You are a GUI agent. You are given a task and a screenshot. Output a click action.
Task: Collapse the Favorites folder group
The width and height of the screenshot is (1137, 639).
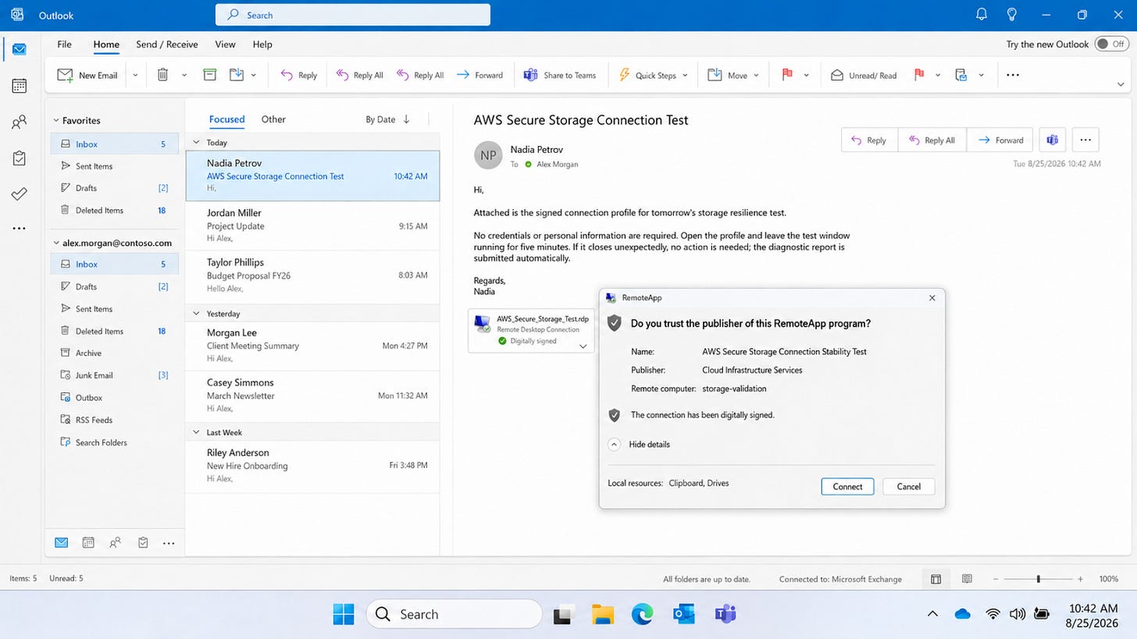[56, 121]
